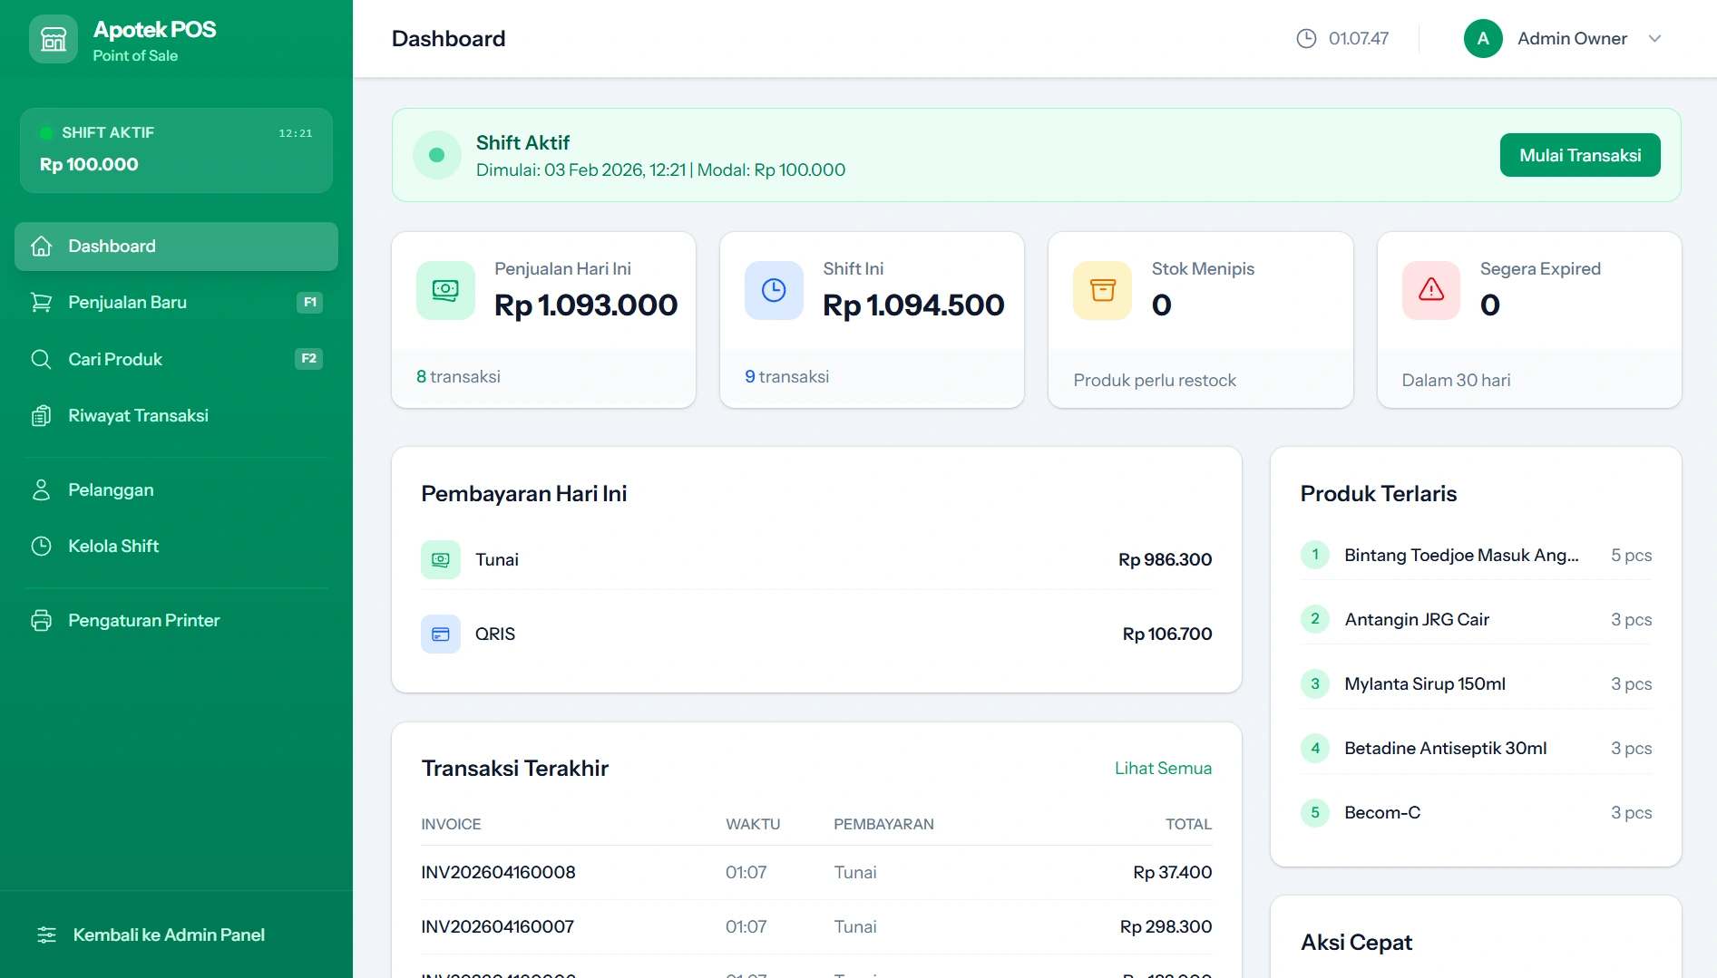Click product Mylanta Sirup 150ml
The height and width of the screenshot is (978, 1717).
coord(1425,683)
